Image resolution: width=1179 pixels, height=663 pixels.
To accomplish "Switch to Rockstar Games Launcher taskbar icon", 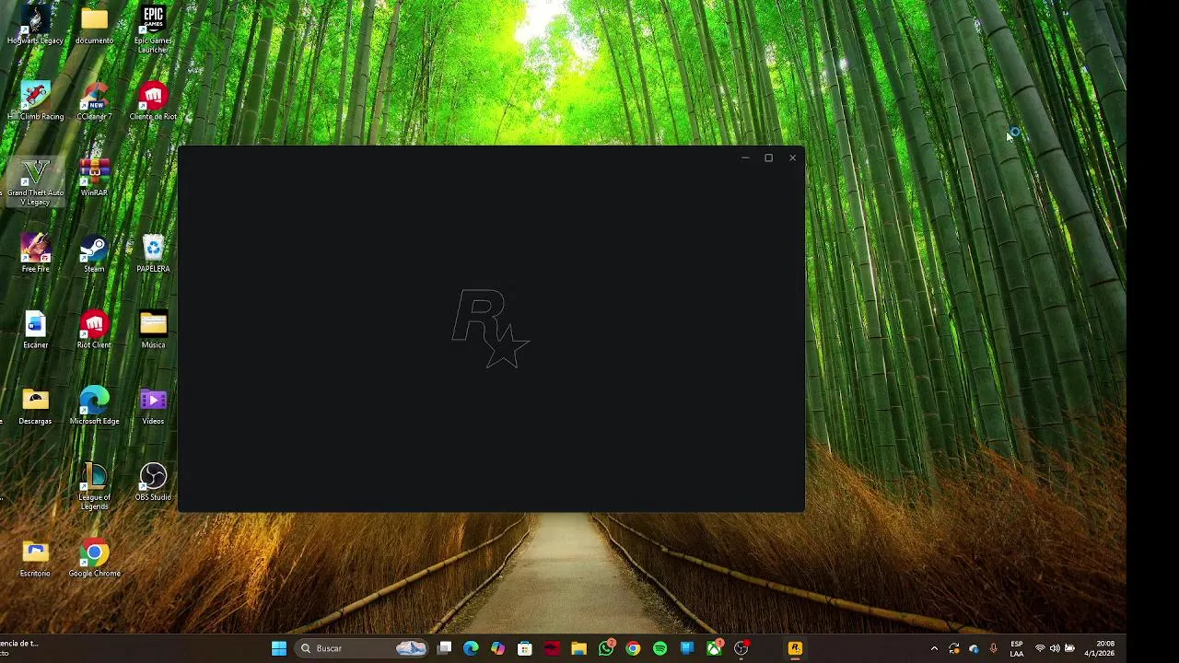I will [795, 648].
